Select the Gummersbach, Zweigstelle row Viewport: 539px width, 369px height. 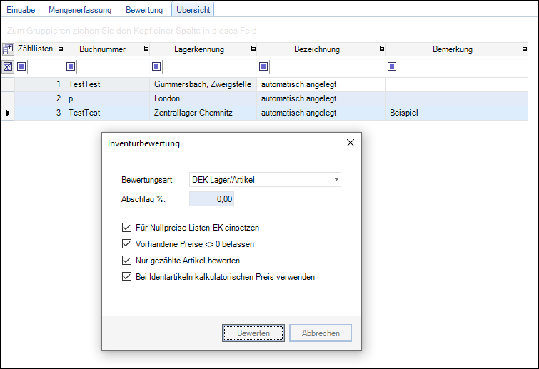point(202,84)
